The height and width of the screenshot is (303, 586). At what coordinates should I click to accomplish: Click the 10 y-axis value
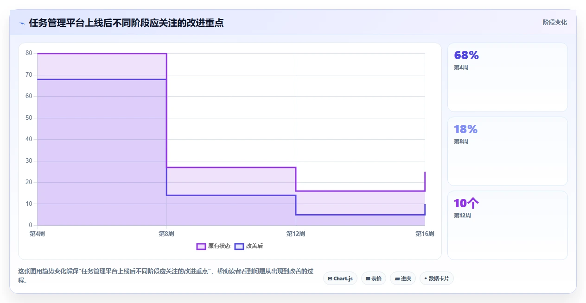point(29,204)
